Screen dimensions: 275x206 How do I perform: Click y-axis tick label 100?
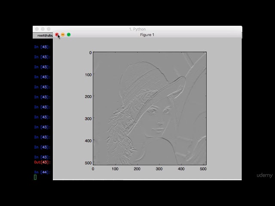coord(88,75)
